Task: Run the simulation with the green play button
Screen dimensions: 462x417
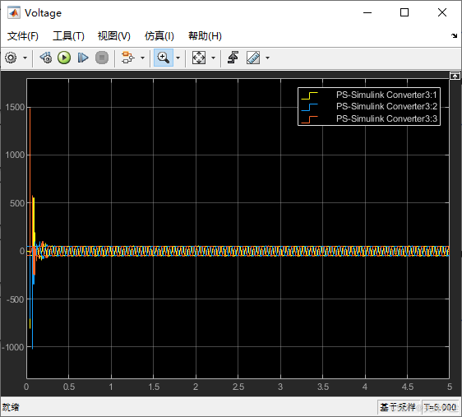Action: [x=64, y=58]
